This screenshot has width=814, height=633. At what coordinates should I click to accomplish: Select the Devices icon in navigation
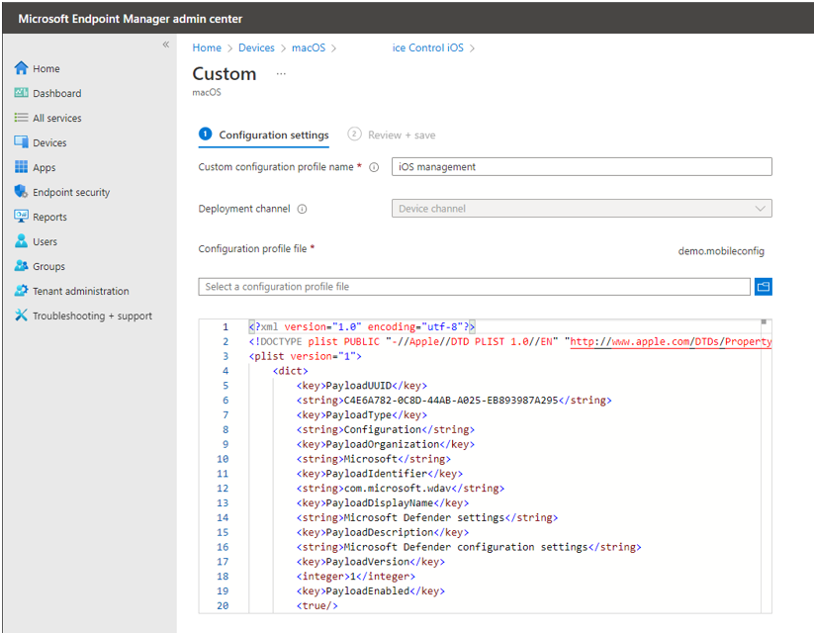[21, 142]
